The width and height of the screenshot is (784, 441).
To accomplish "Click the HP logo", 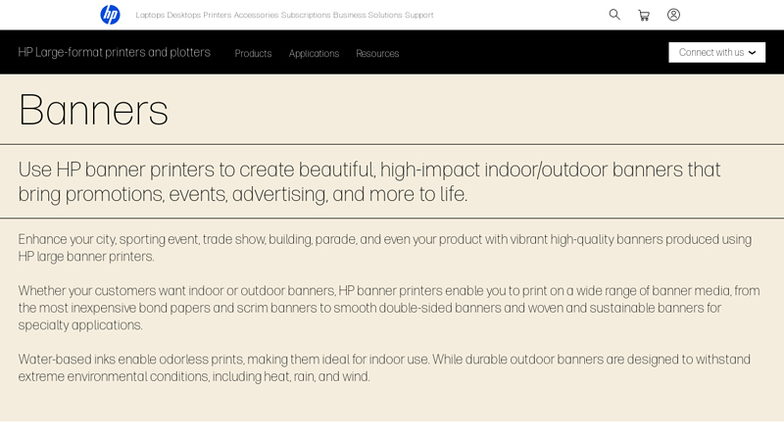I will 110,15.
